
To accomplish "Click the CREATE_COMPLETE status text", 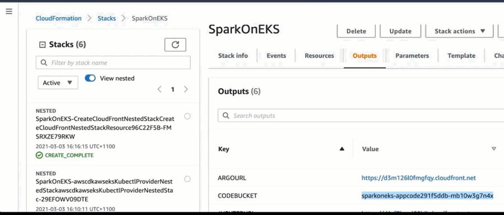I will [69, 155].
